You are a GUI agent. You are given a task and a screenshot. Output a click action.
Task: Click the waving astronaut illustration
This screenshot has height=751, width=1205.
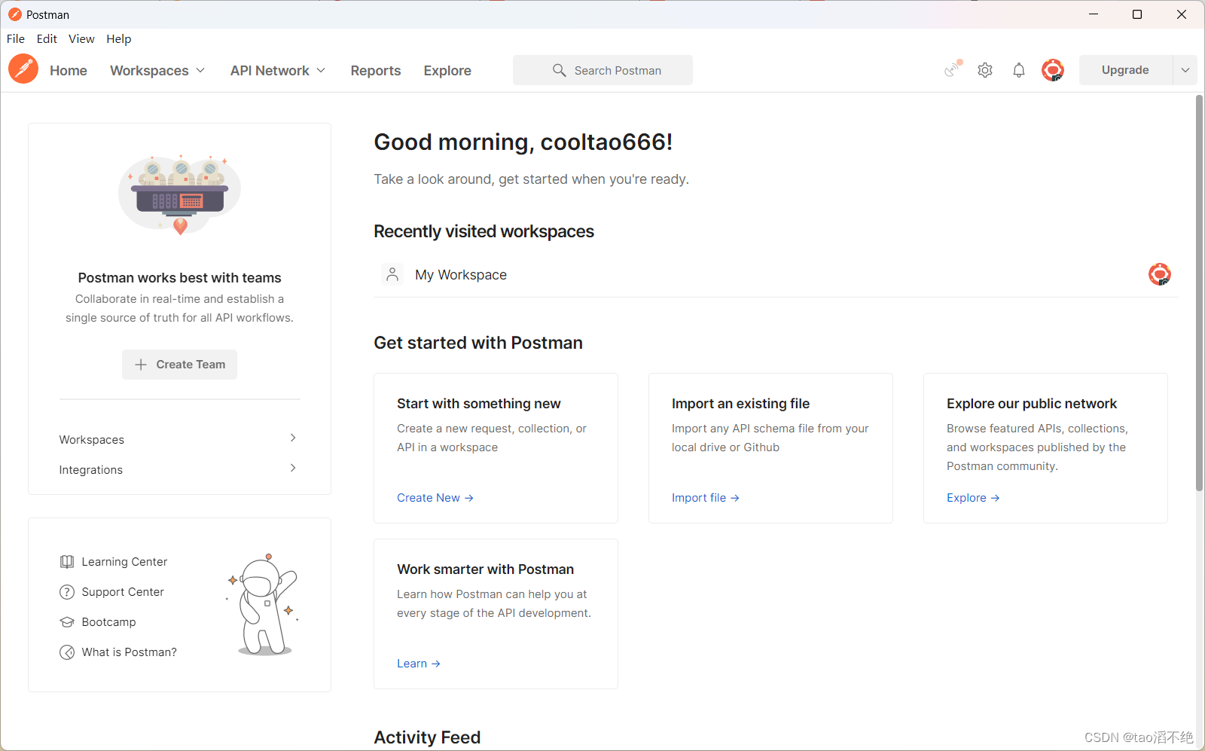(x=264, y=605)
